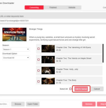Click the Cancel button
The image size is (106, 108).
coord(97,89)
